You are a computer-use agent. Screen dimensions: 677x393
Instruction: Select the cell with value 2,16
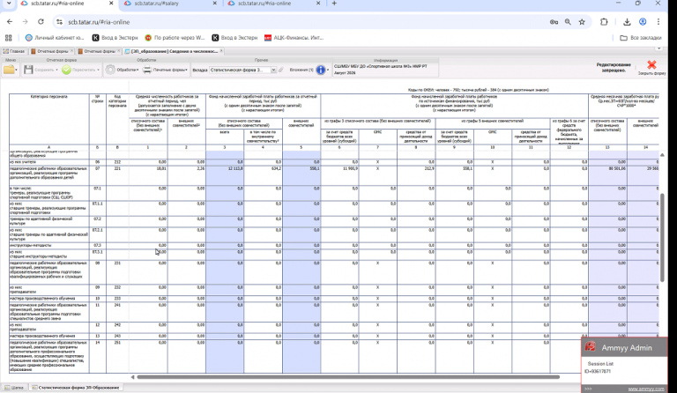pyautogui.click(x=187, y=175)
